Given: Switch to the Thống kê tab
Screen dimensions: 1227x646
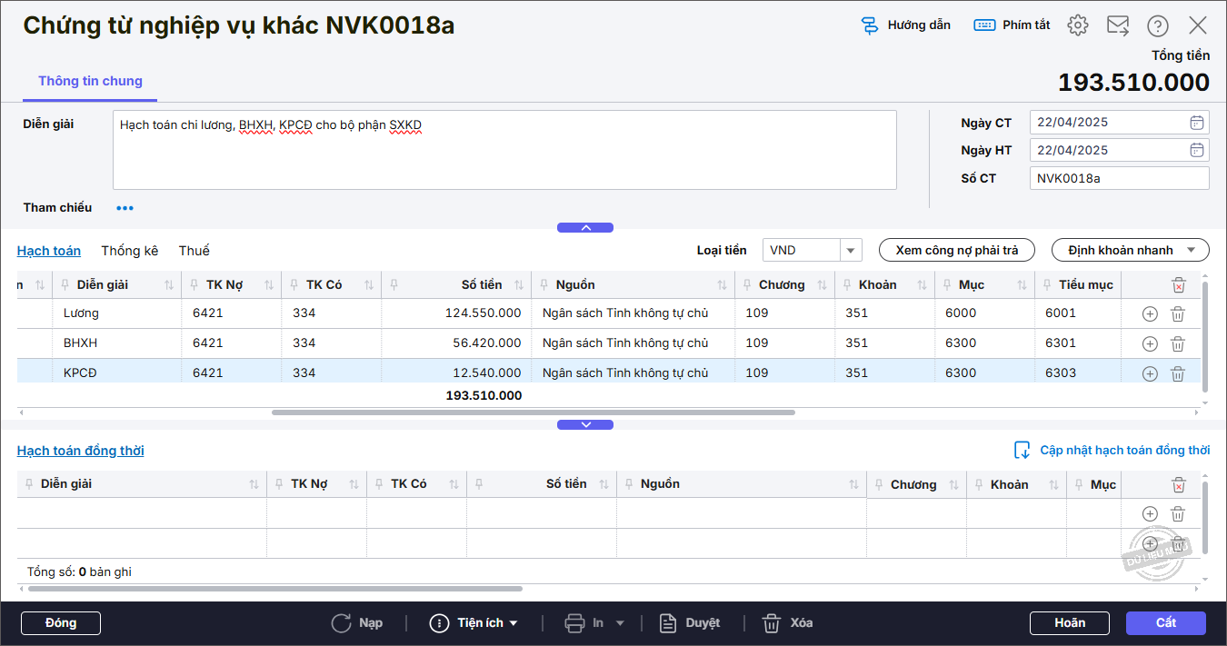Looking at the screenshot, I should coord(129,251).
